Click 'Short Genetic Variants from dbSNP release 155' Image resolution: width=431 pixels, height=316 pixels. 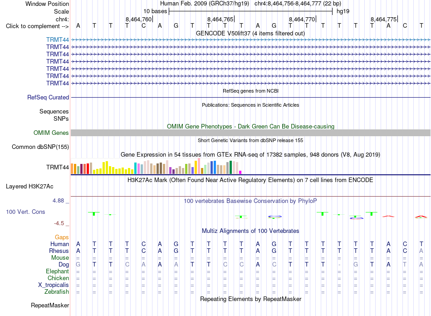coord(250,141)
